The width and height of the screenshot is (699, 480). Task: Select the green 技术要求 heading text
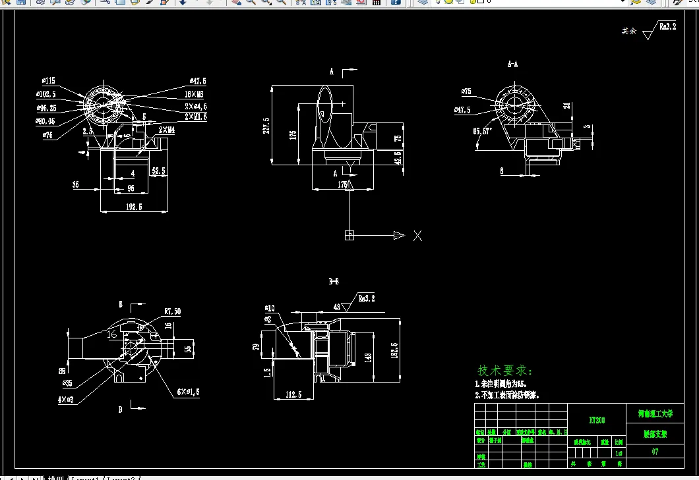(504, 371)
